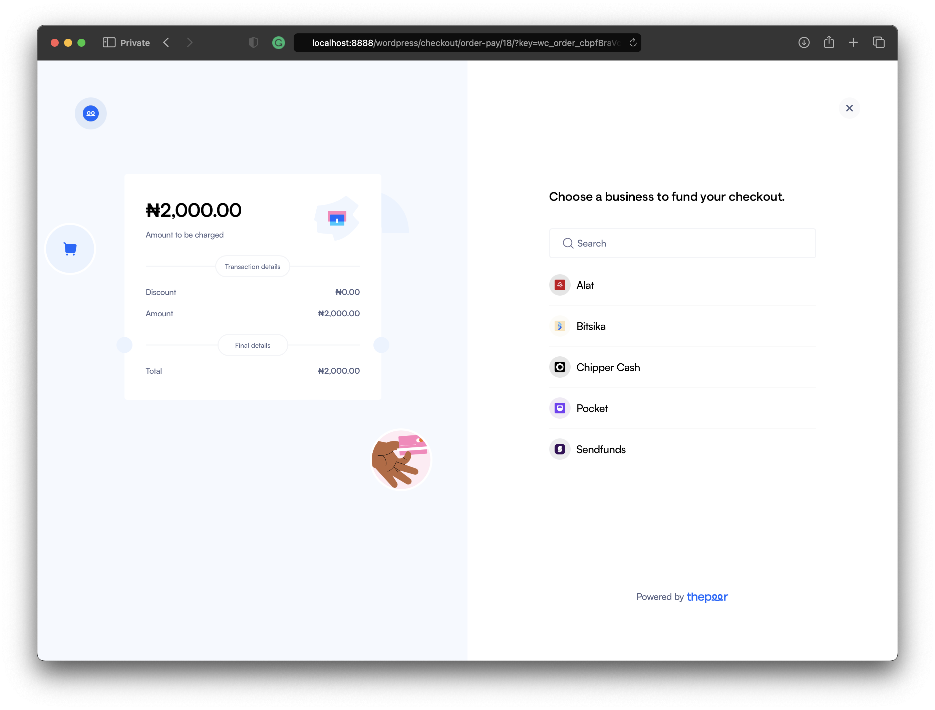Click the green macOS zoom button
Image resolution: width=935 pixels, height=710 pixels.
tap(81, 43)
